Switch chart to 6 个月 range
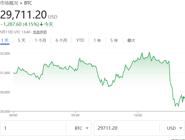185x140 pixels. click(x=61, y=40)
